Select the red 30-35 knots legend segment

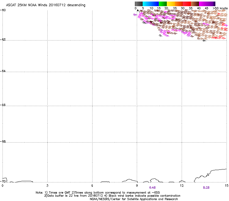187,4
